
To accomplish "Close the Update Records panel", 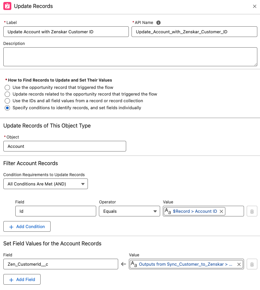I will tap(254, 6).
